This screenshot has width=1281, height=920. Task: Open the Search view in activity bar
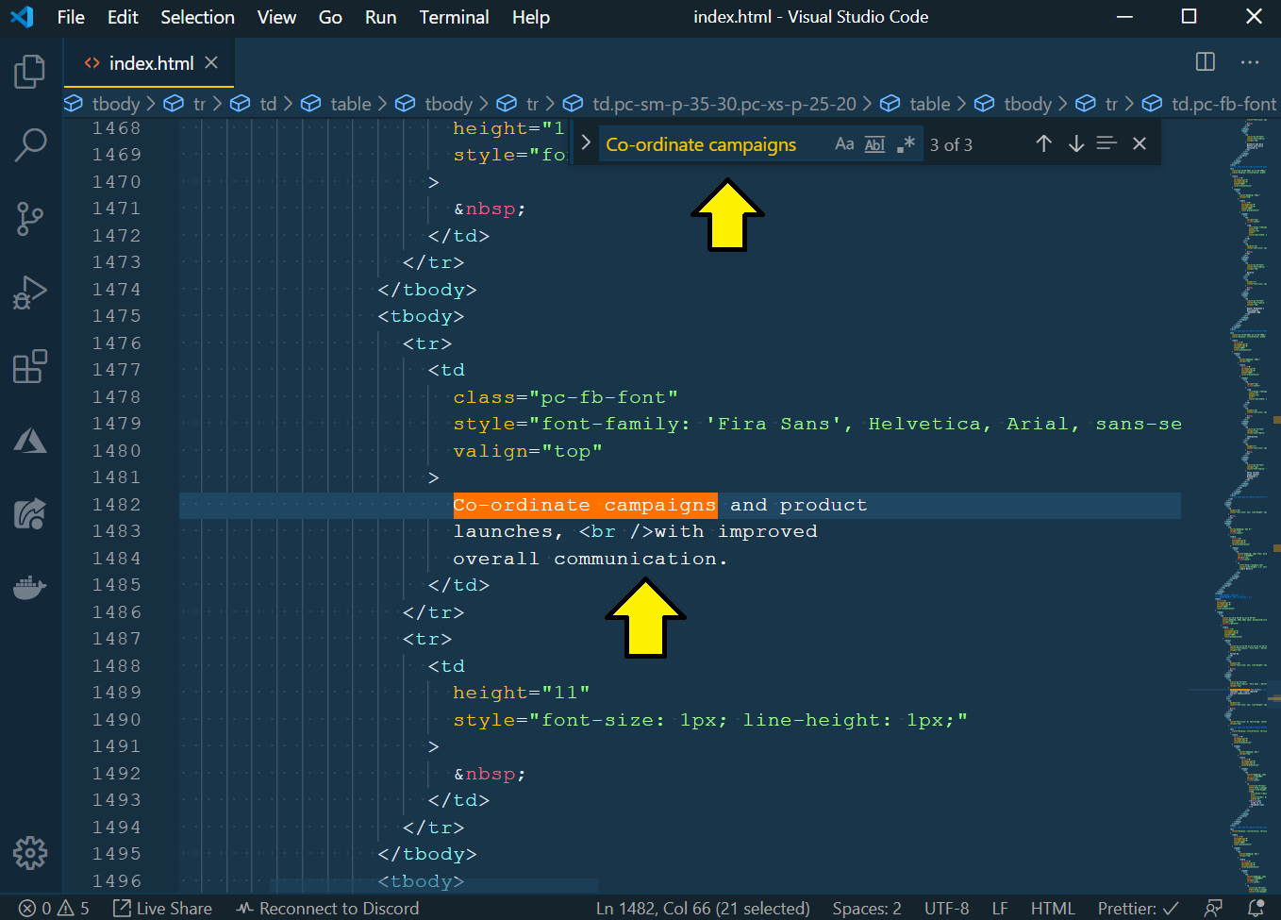pos(30,145)
